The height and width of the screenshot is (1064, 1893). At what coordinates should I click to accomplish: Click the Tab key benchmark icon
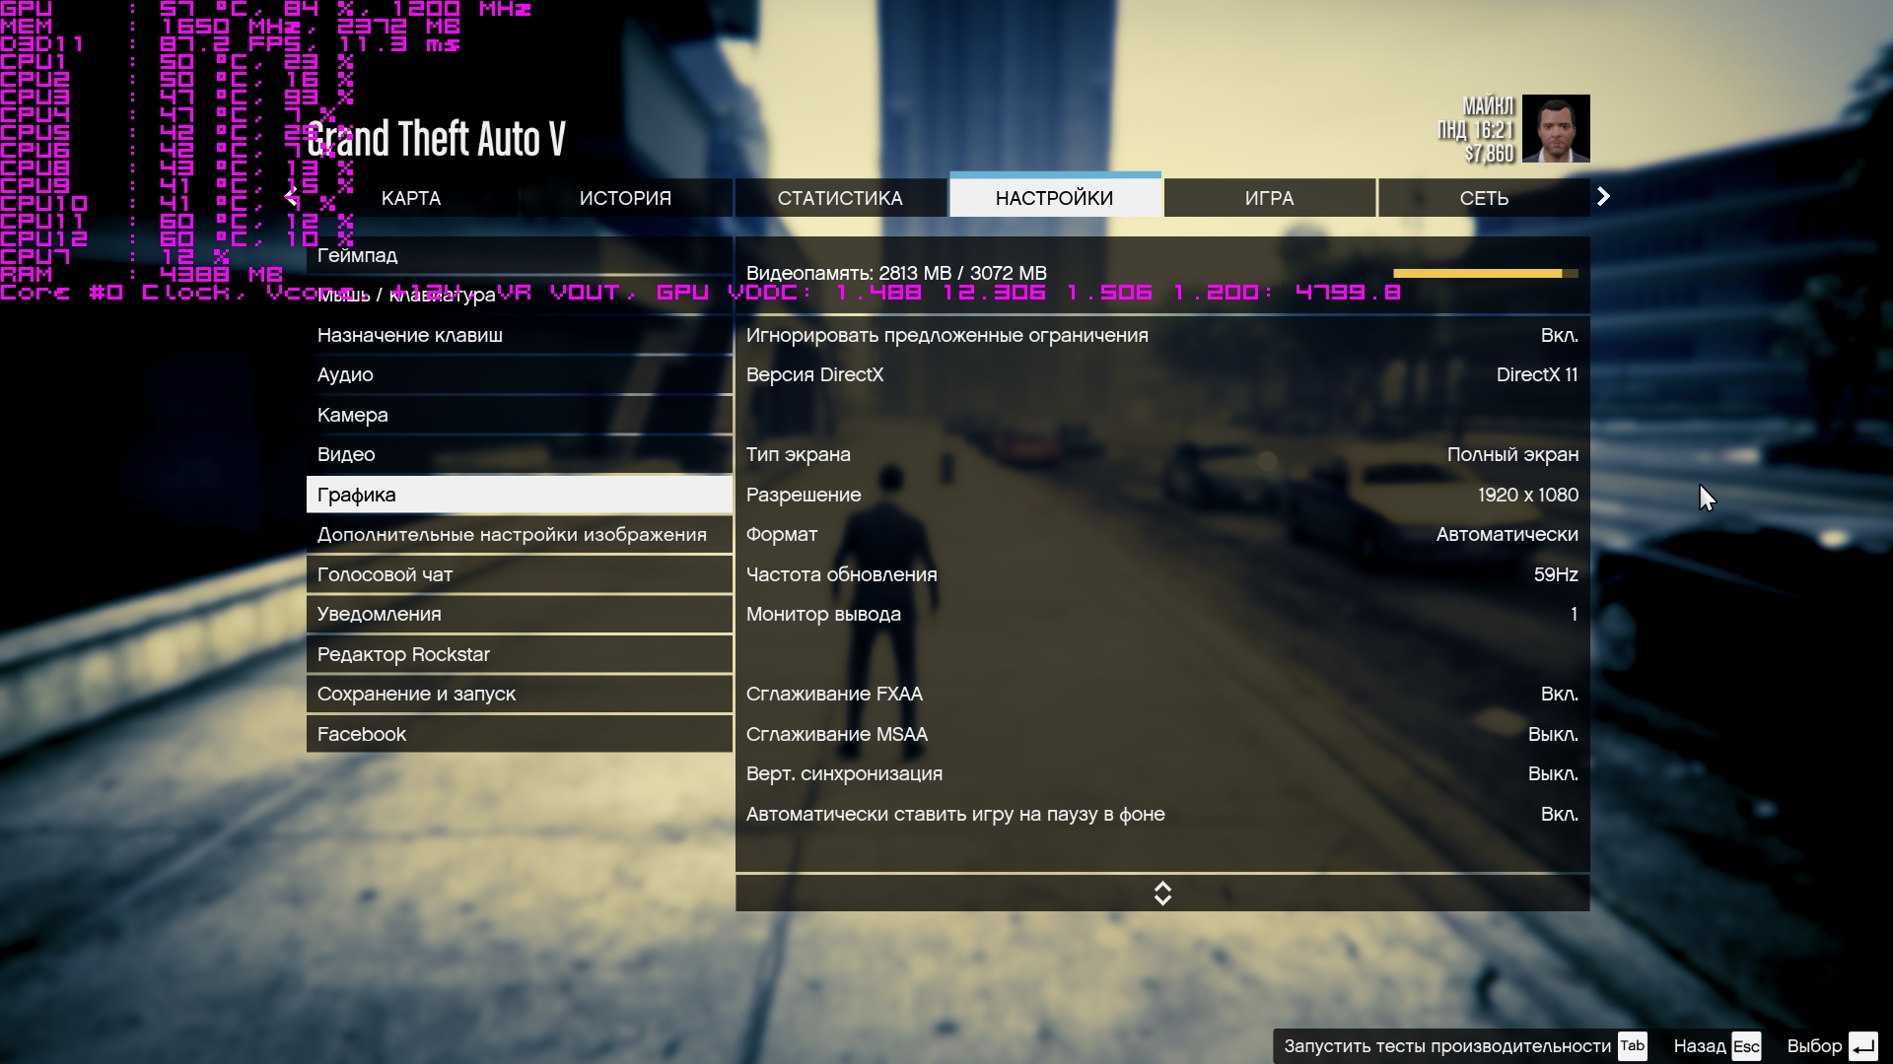(1632, 1046)
